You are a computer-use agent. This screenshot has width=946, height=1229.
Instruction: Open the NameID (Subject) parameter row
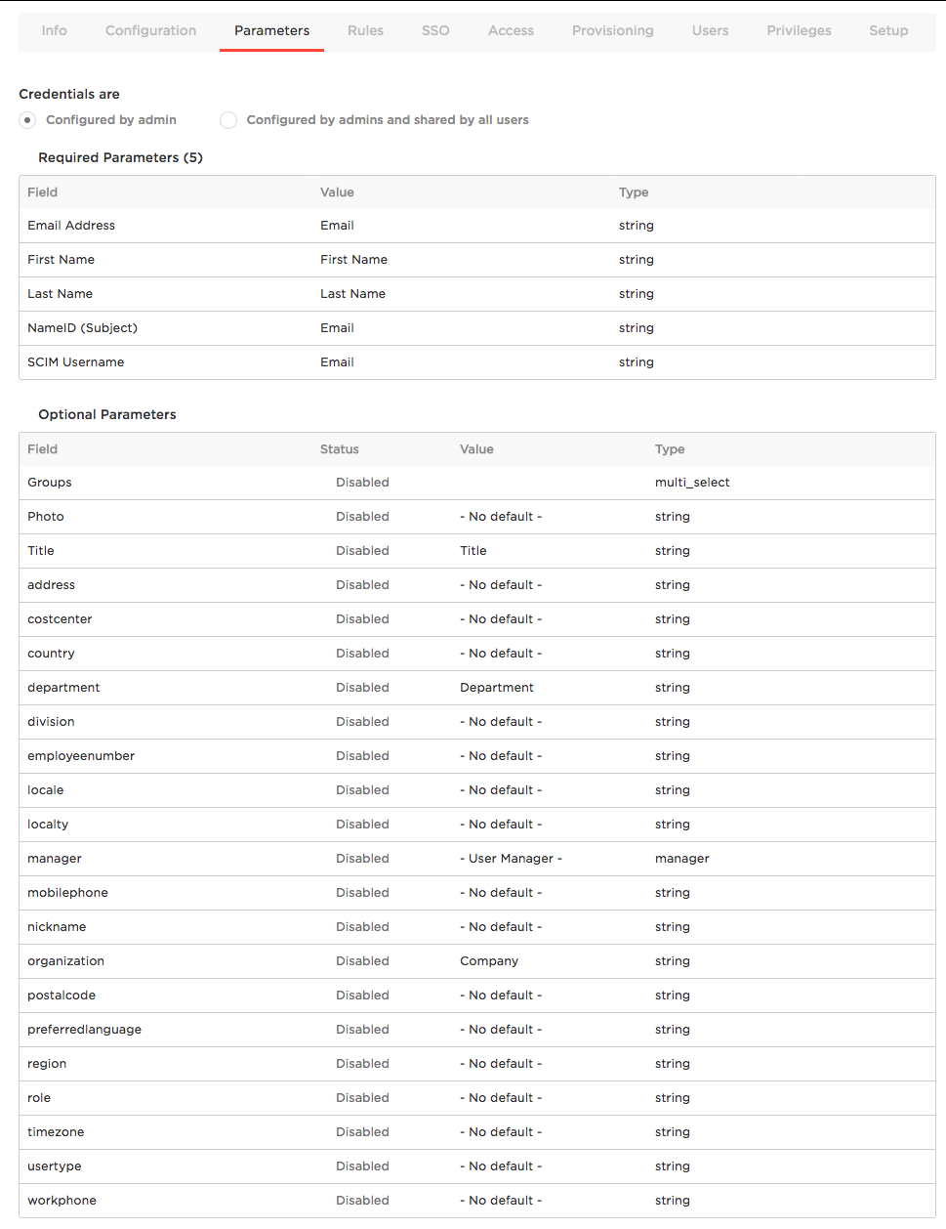coord(476,328)
